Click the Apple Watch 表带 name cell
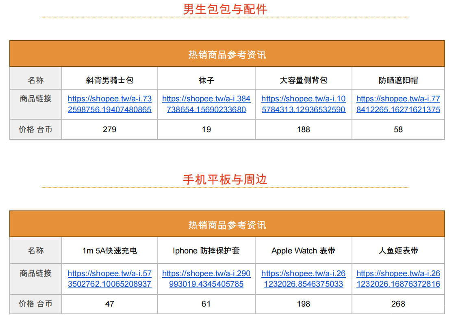The image size is (456, 324). click(x=303, y=251)
